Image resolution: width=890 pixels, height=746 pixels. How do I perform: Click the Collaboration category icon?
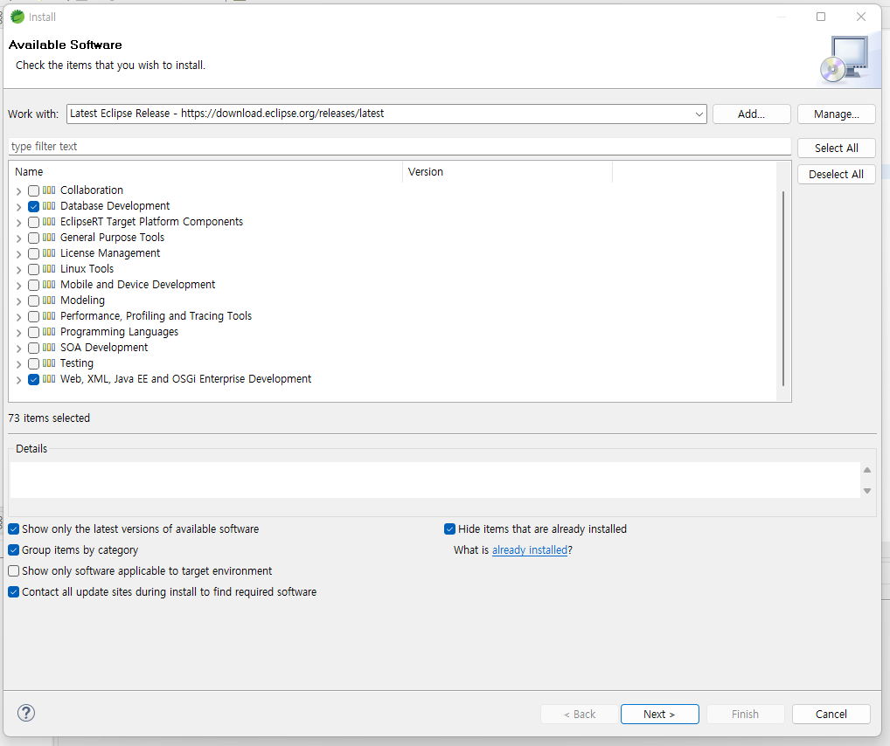coord(49,190)
